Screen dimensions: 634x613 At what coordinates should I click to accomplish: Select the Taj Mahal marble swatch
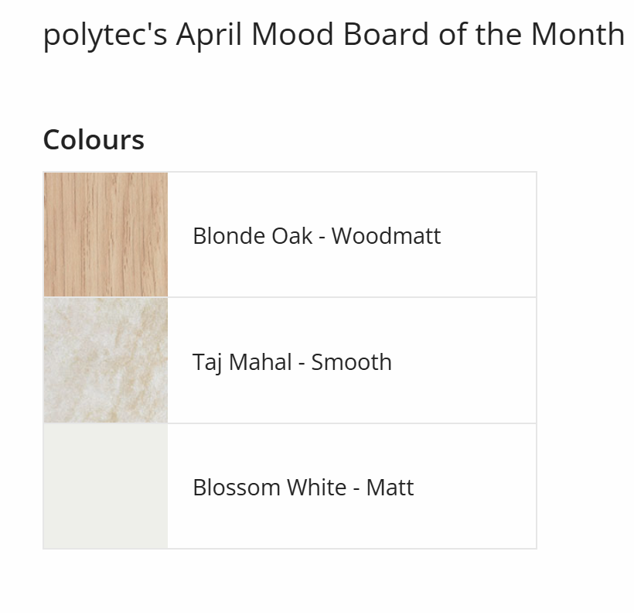105,361
